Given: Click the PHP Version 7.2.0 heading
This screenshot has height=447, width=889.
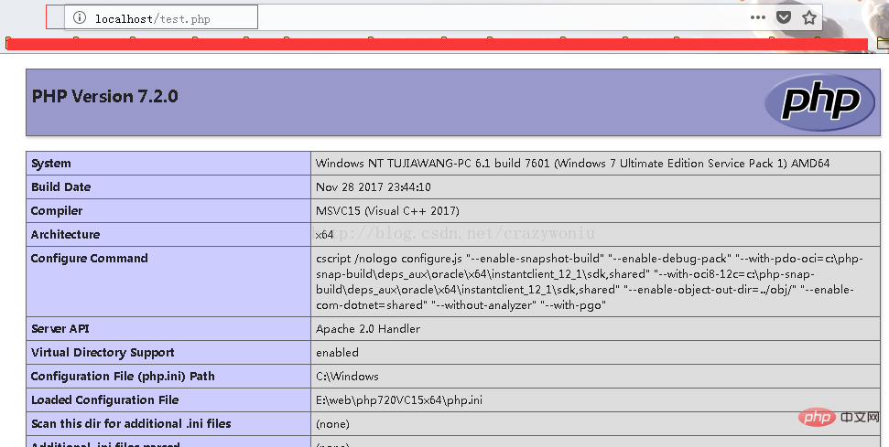Looking at the screenshot, I should coord(105,97).
